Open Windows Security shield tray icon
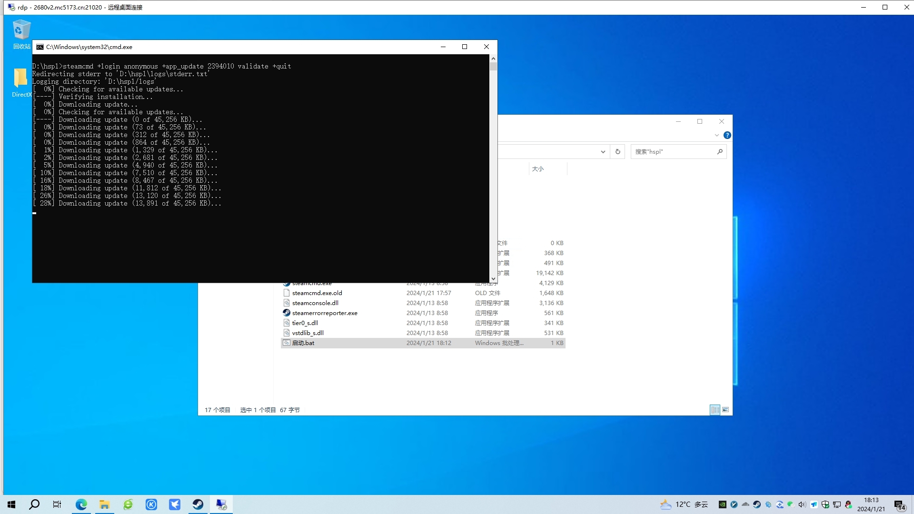This screenshot has height=514, width=914. (825, 504)
